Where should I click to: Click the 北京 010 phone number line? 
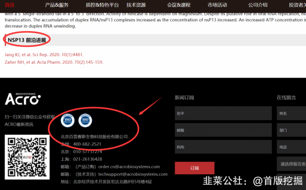point(82,152)
